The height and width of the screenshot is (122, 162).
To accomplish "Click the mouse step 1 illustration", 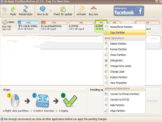I will pos(15,101).
